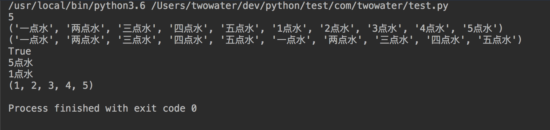Viewport: 550px width, 130px height.
Task: Open the test.py file path link
Action: click(300, 6)
